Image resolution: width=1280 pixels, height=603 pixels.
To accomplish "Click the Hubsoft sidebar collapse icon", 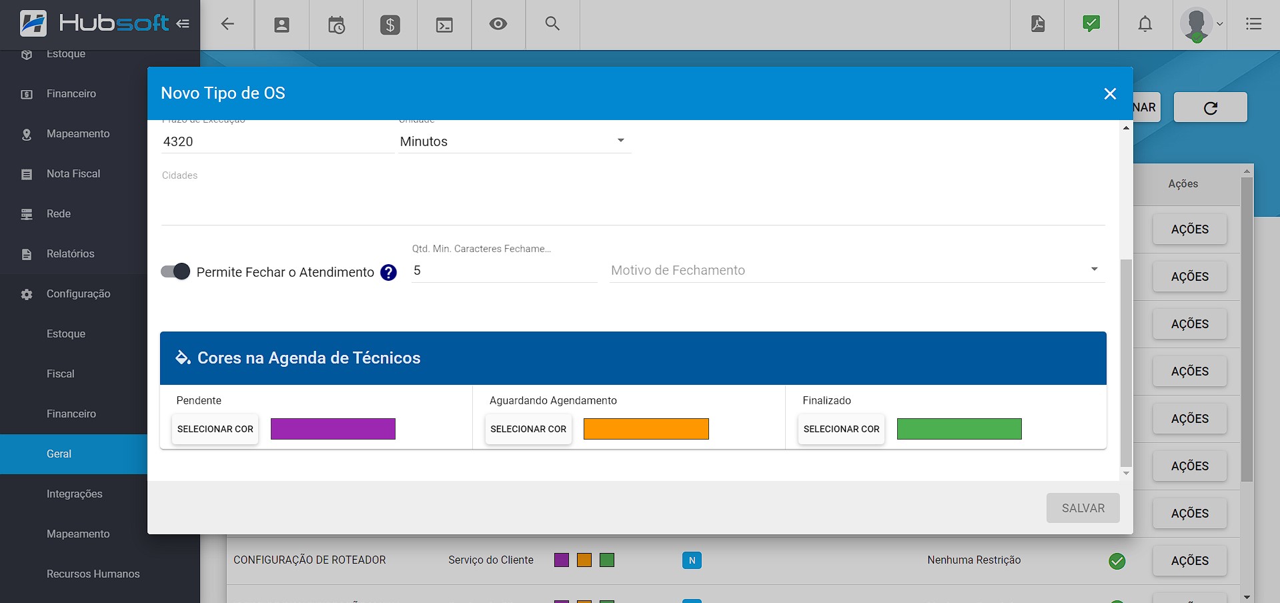I will (x=183, y=23).
